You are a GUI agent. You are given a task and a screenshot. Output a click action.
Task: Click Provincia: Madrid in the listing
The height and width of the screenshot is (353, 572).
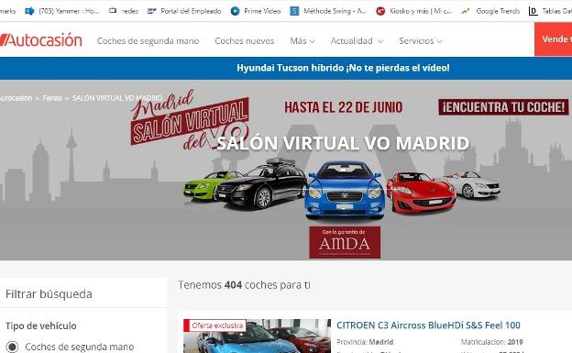365,342
